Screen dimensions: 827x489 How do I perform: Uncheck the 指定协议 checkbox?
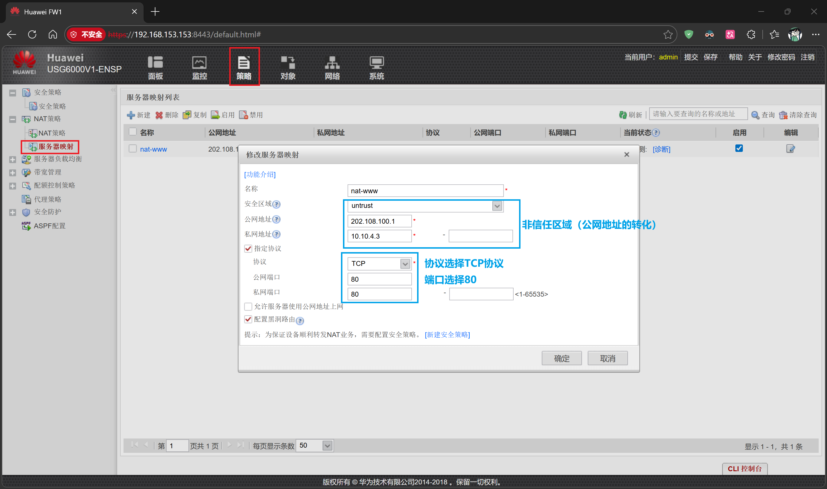click(x=248, y=248)
